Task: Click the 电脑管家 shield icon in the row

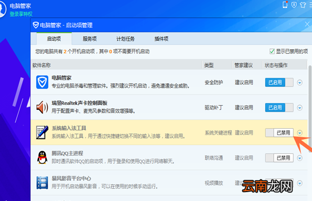Action: 42,82
